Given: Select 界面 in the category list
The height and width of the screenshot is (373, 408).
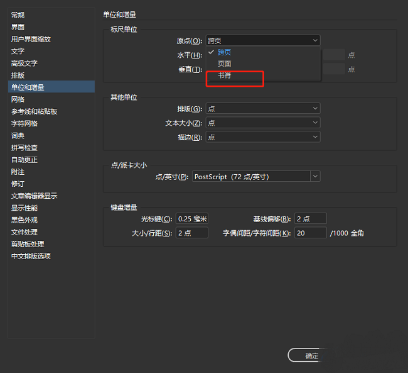Looking at the screenshot, I should point(51,27).
